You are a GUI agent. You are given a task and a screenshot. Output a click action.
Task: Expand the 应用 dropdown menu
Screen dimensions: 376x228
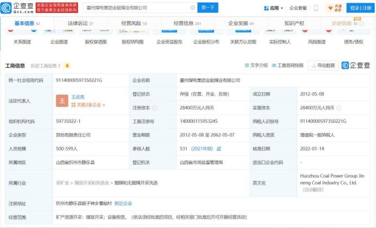click(x=274, y=8)
